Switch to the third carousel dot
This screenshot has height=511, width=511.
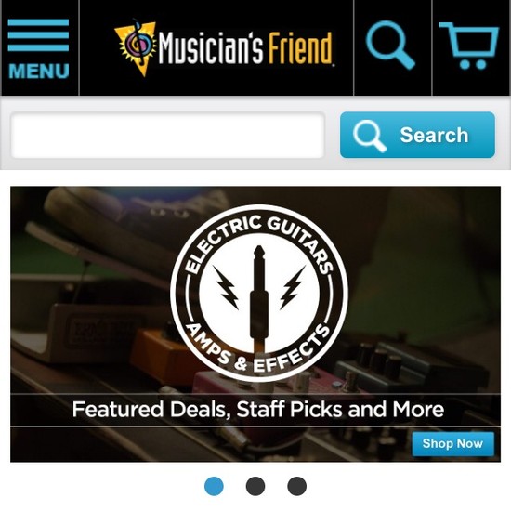click(x=297, y=486)
